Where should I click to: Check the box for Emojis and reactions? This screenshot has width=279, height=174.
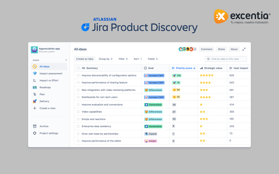78,119
